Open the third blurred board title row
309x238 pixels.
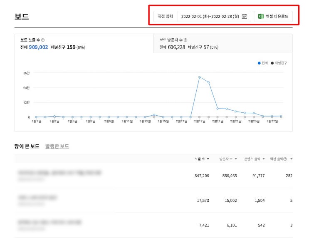(x=49, y=222)
